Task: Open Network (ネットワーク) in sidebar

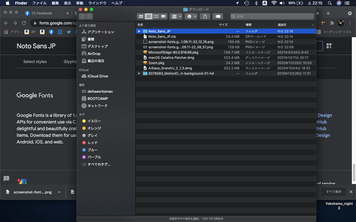Action: click(94, 106)
